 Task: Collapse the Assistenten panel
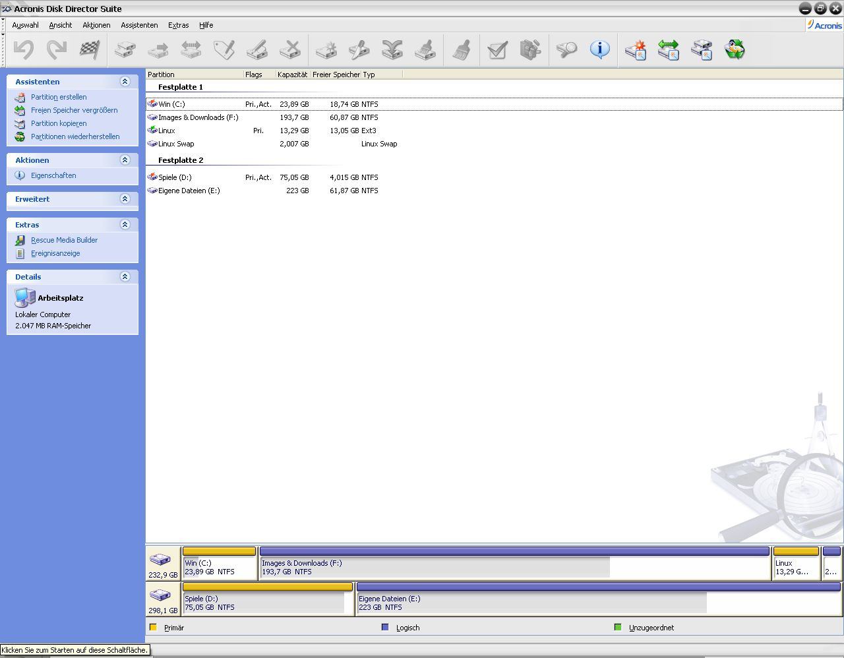click(125, 81)
